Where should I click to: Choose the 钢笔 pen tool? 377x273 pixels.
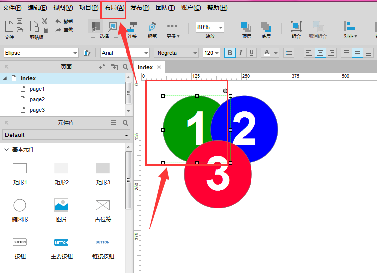pos(152,30)
